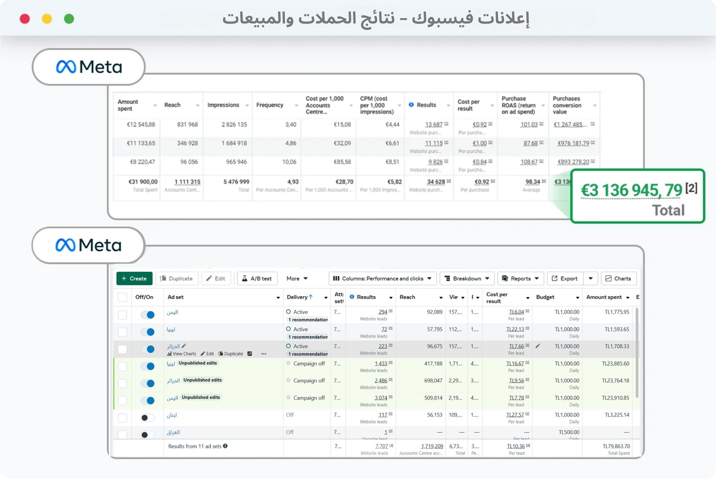Click the green Create button
716x479 pixels.
coord(134,279)
